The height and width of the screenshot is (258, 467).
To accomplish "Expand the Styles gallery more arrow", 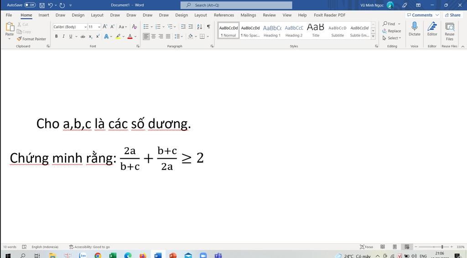I will [x=373, y=37].
